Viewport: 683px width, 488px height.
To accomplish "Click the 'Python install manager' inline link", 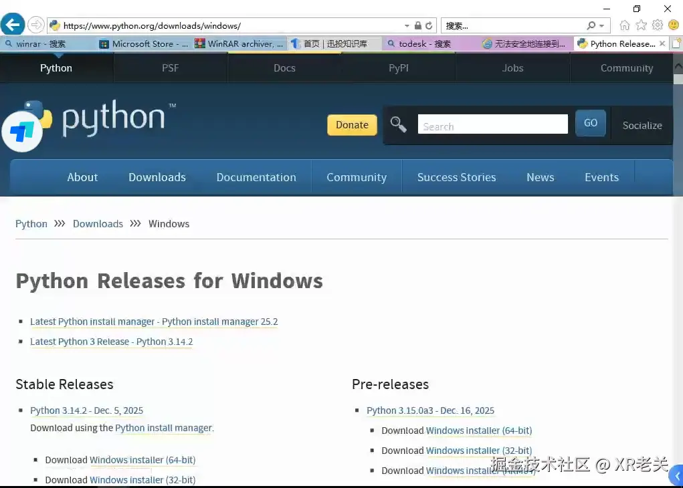I will (164, 428).
